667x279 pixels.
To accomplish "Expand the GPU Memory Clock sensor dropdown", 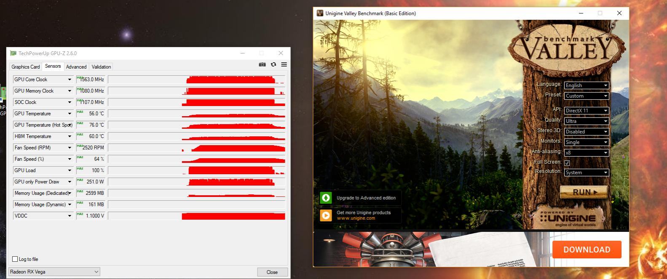I will tap(70, 91).
